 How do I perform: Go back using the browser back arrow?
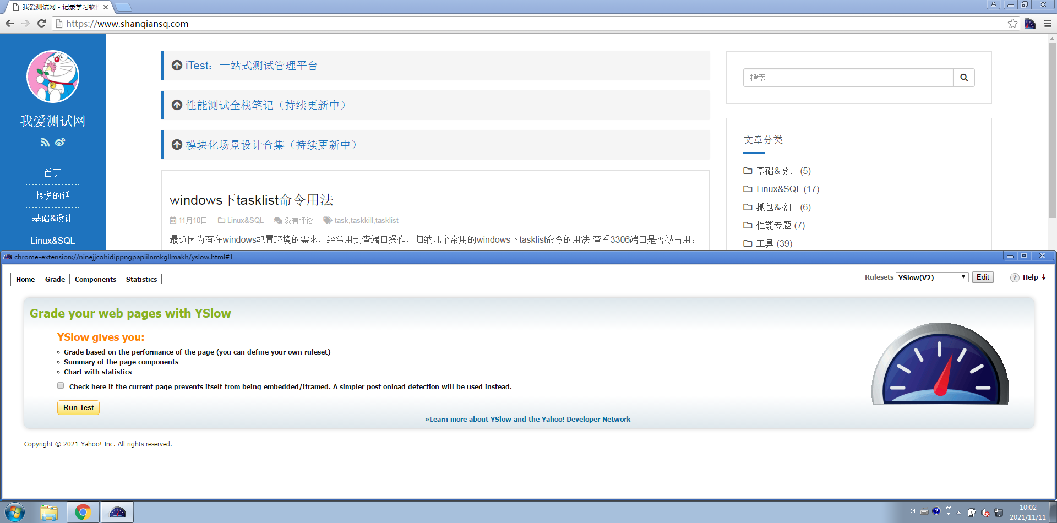(x=9, y=24)
